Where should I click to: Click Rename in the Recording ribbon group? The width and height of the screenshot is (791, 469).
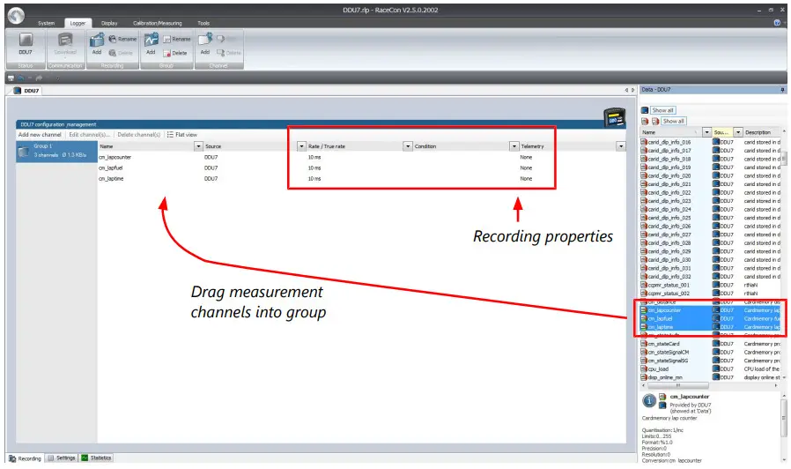click(123, 39)
